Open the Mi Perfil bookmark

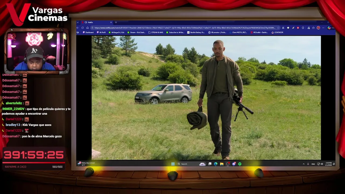point(101,32)
